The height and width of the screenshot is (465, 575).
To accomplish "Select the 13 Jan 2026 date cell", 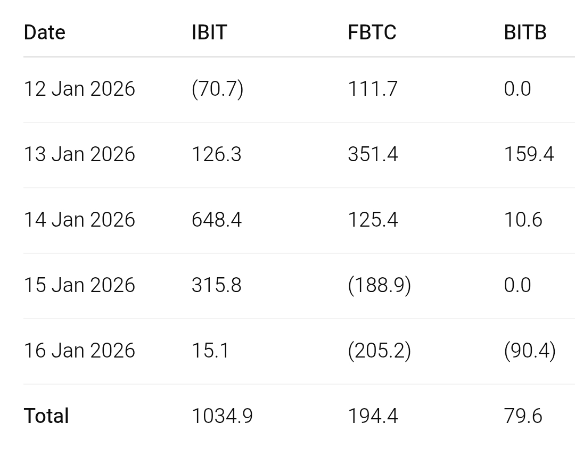I will point(79,154).
